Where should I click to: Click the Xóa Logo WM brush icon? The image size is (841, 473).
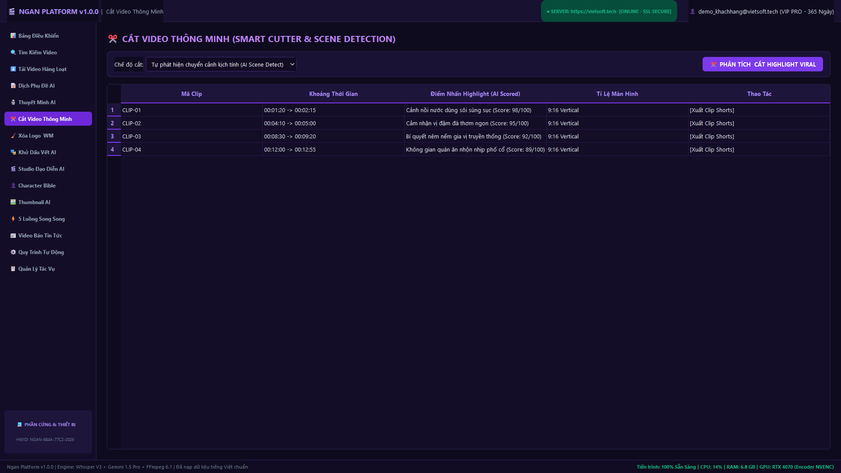click(13, 136)
